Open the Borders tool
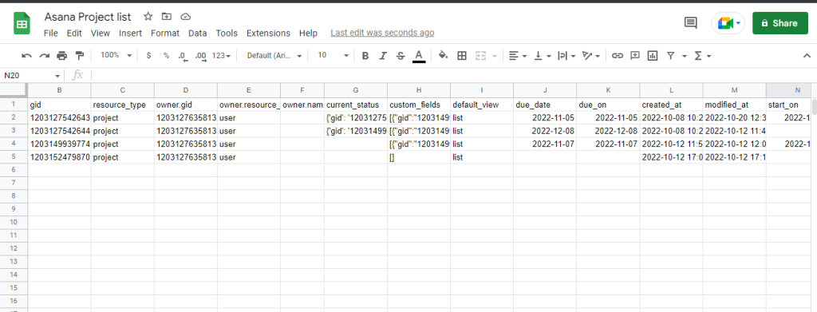Screen dimensions: 817x312 [x=462, y=55]
